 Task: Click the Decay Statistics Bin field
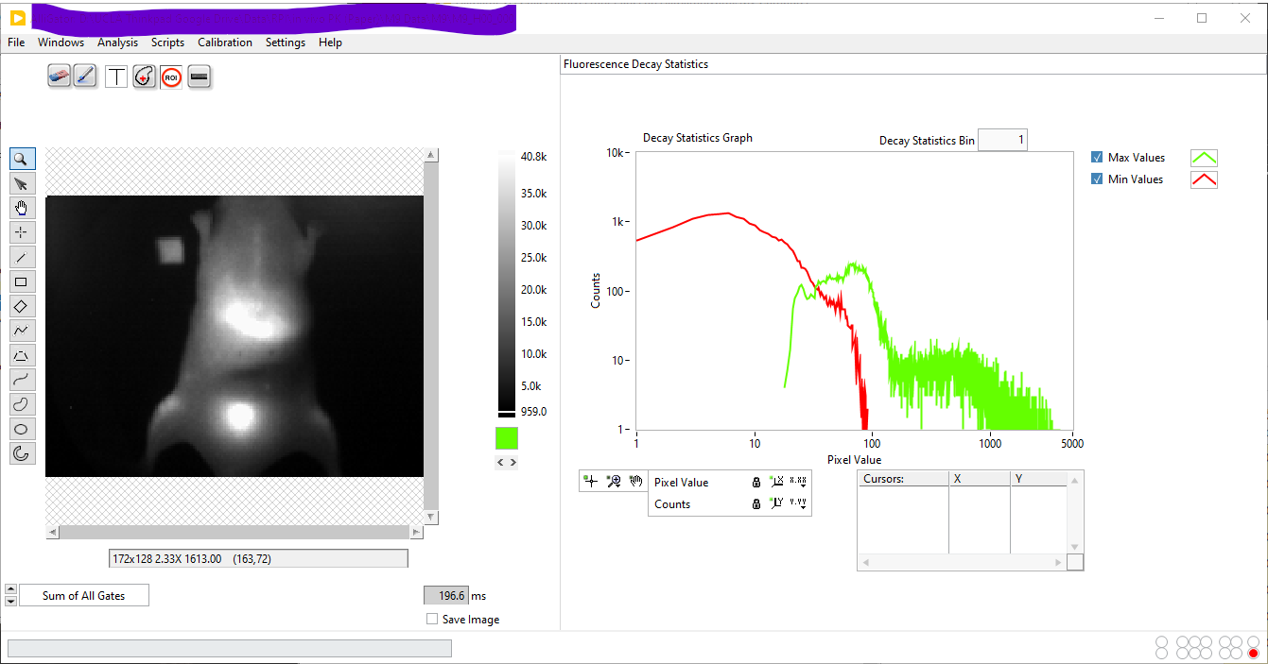pyautogui.click(x=1002, y=140)
